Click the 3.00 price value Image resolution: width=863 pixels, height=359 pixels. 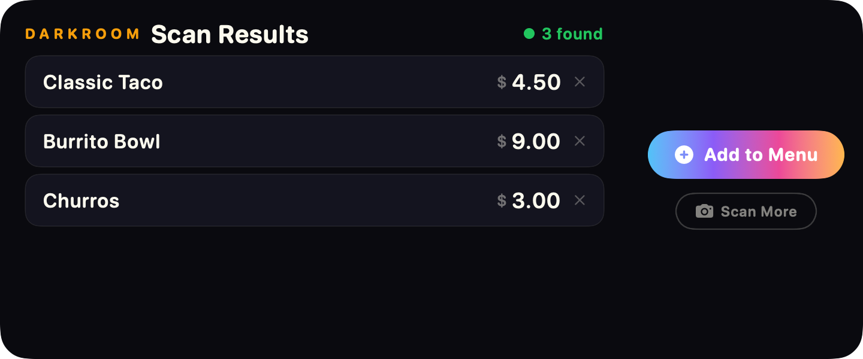click(x=536, y=200)
